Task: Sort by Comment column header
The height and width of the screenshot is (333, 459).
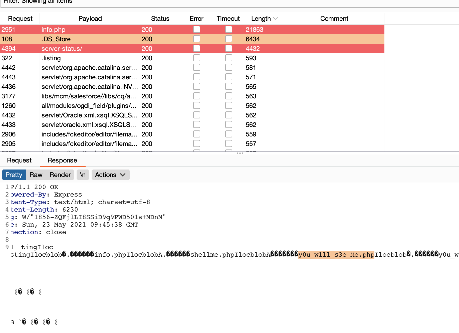Action: pos(334,19)
